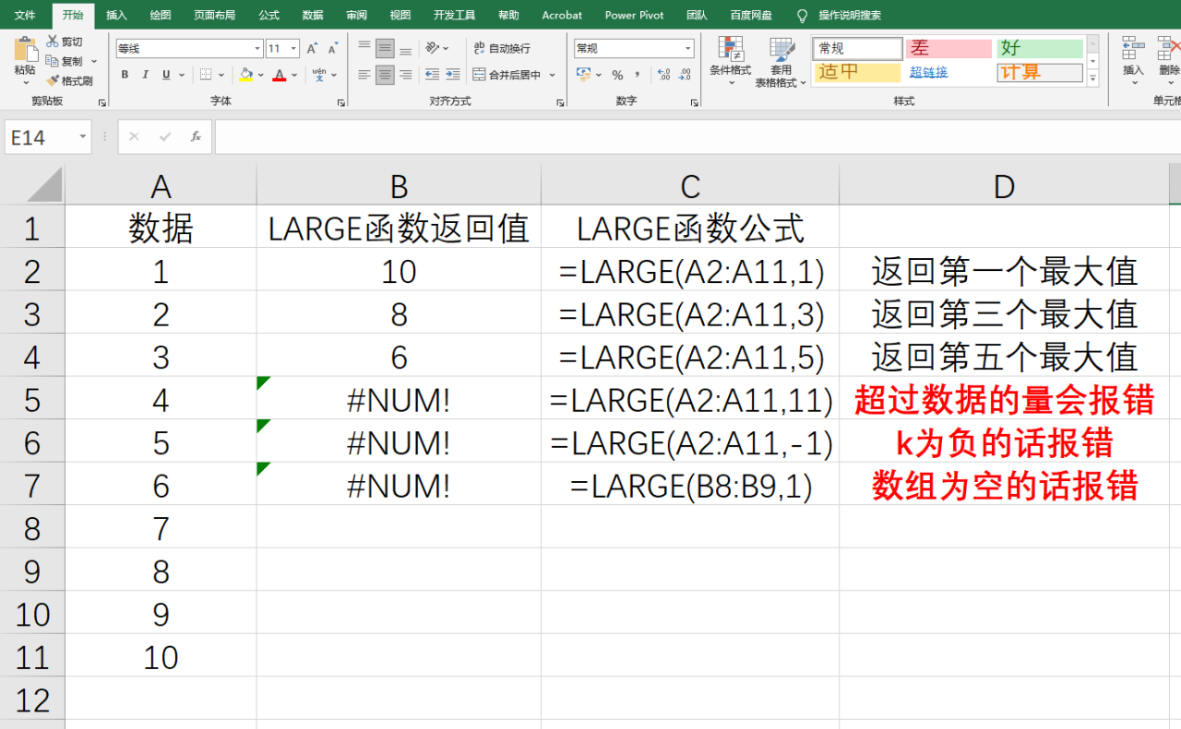Toggle underline formatting (U)
The width and height of the screenshot is (1181, 729).
pyautogui.click(x=166, y=75)
